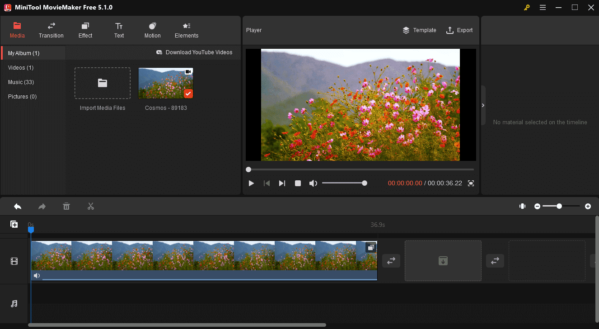Open the Effect tab
Screen dimensions: 599x329
click(85, 30)
